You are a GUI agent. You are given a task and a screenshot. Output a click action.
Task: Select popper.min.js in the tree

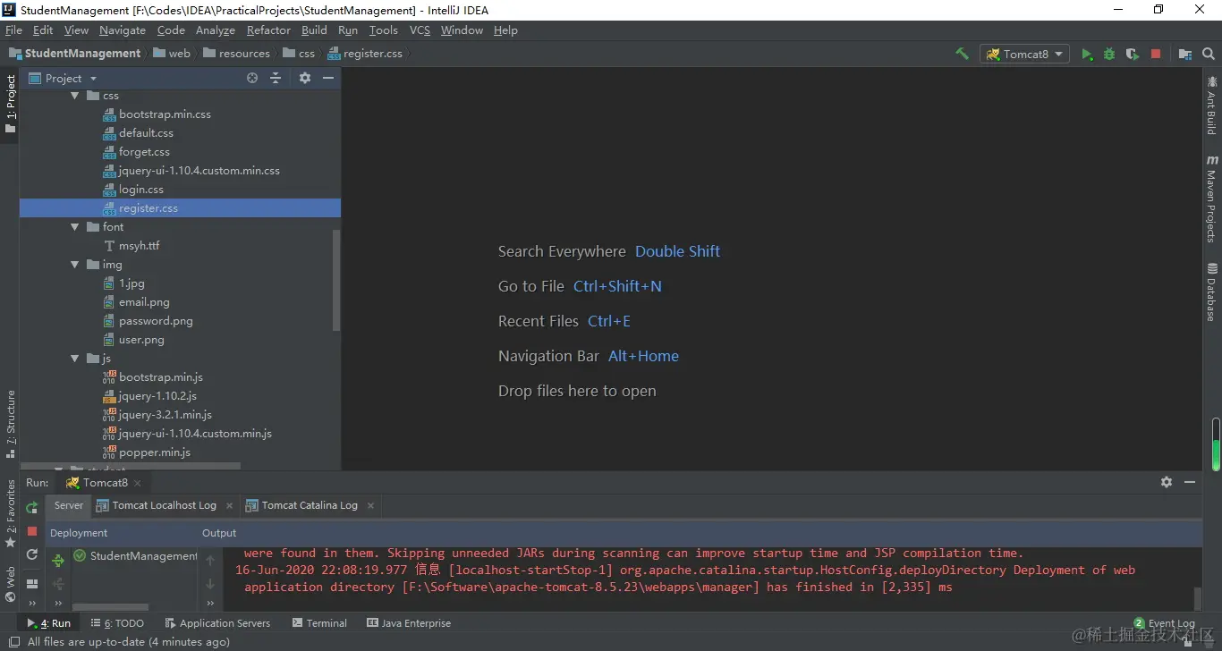click(154, 452)
